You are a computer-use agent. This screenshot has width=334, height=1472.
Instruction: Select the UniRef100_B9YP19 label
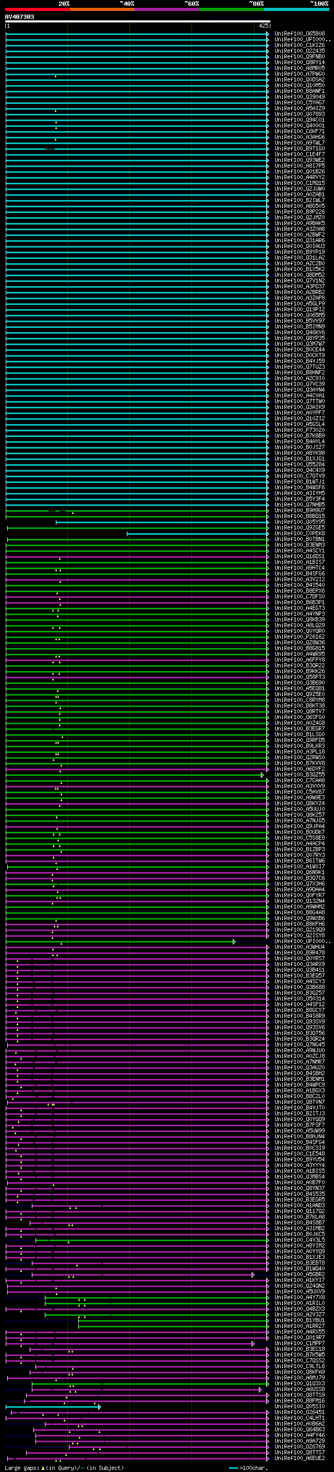coord(300,252)
